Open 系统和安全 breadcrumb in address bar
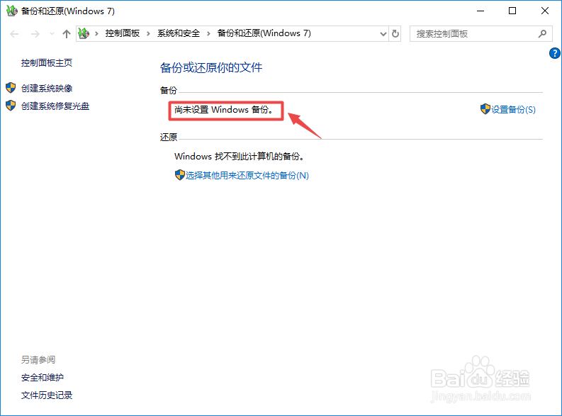The width and height of the screenshot is (562, 416). (x=179, y=33)
